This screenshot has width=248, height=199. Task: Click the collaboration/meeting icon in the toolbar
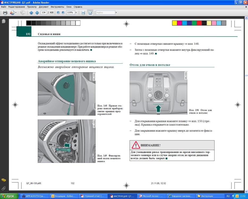coord(12,13)
